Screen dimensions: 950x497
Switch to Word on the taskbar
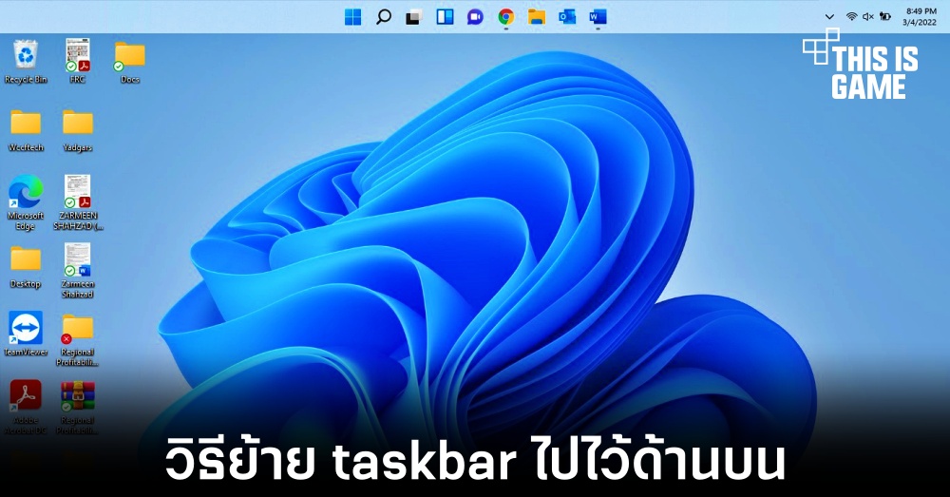pyautogui.click(x=598, y=17)
